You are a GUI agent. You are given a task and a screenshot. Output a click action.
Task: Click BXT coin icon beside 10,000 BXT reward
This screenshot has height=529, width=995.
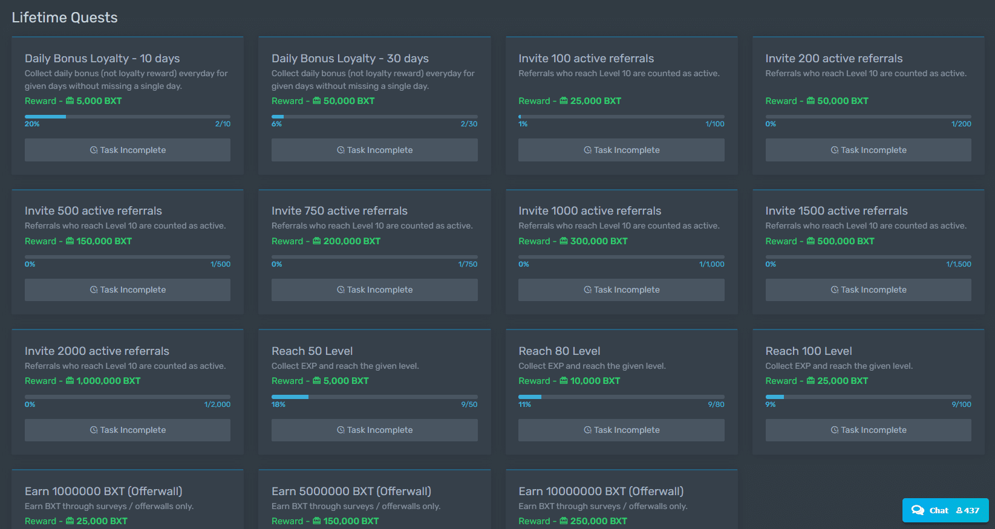click(x=564, y=381)
